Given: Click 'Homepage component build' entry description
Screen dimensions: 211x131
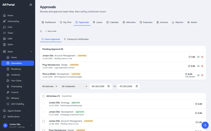Looking at the screenshot, I should point(72,115).
